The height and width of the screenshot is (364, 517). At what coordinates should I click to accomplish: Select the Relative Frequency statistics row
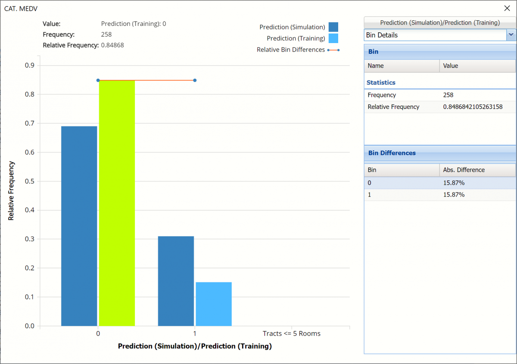pyautogui.click(x=439, y=107)
